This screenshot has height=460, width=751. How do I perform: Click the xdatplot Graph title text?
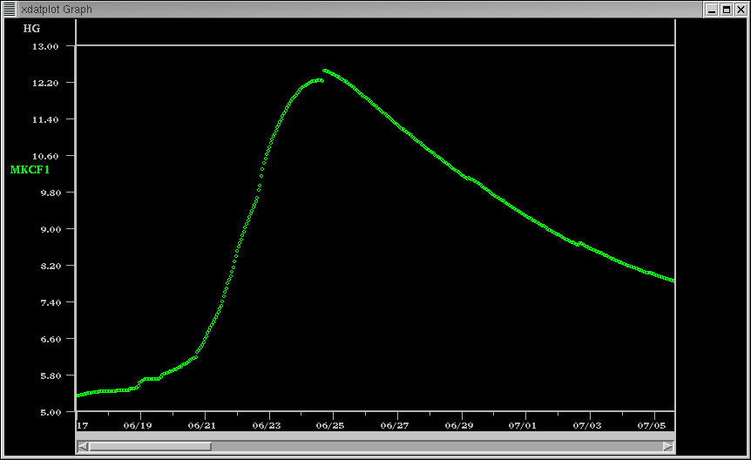point(57,10)
